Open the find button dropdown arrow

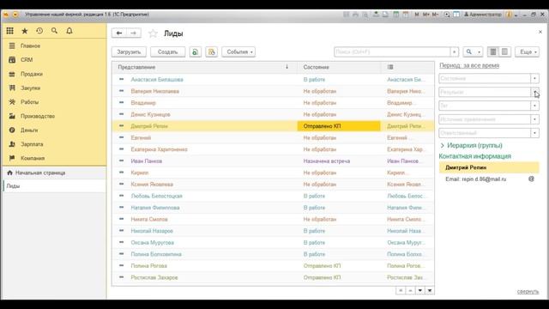coord(479,51)
